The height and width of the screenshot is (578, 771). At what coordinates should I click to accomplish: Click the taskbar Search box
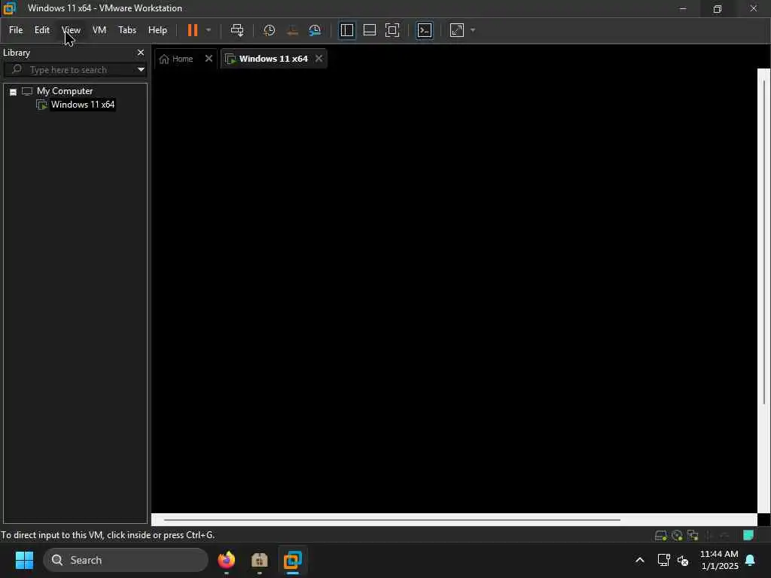(x=126, y=560)
